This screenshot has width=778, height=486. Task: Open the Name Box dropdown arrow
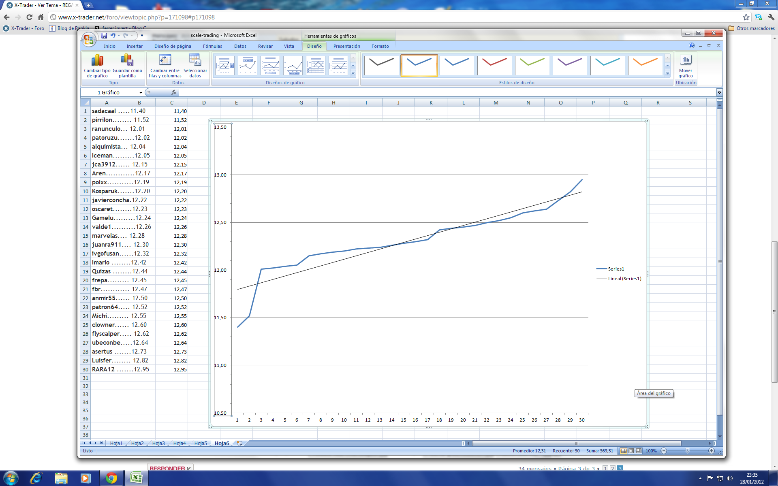click(141, 93)
